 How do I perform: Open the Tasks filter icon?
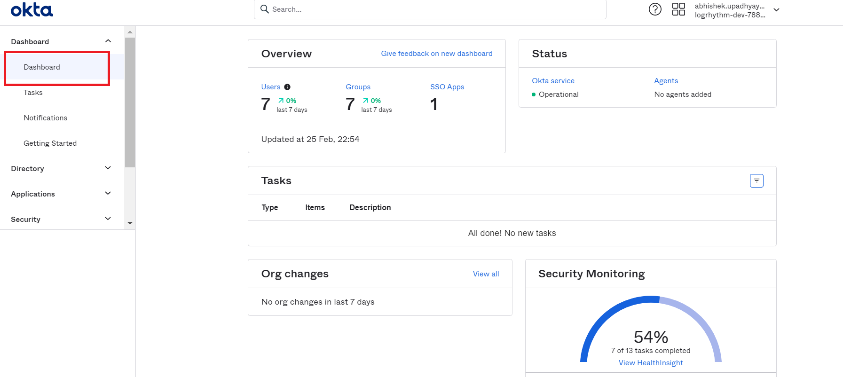pos(756,181)
